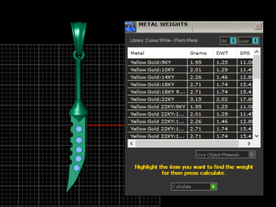The height and width of the screenshot is (207, 276).
Task: Click the Metal Weights flask icon
Action: (131, 26)
